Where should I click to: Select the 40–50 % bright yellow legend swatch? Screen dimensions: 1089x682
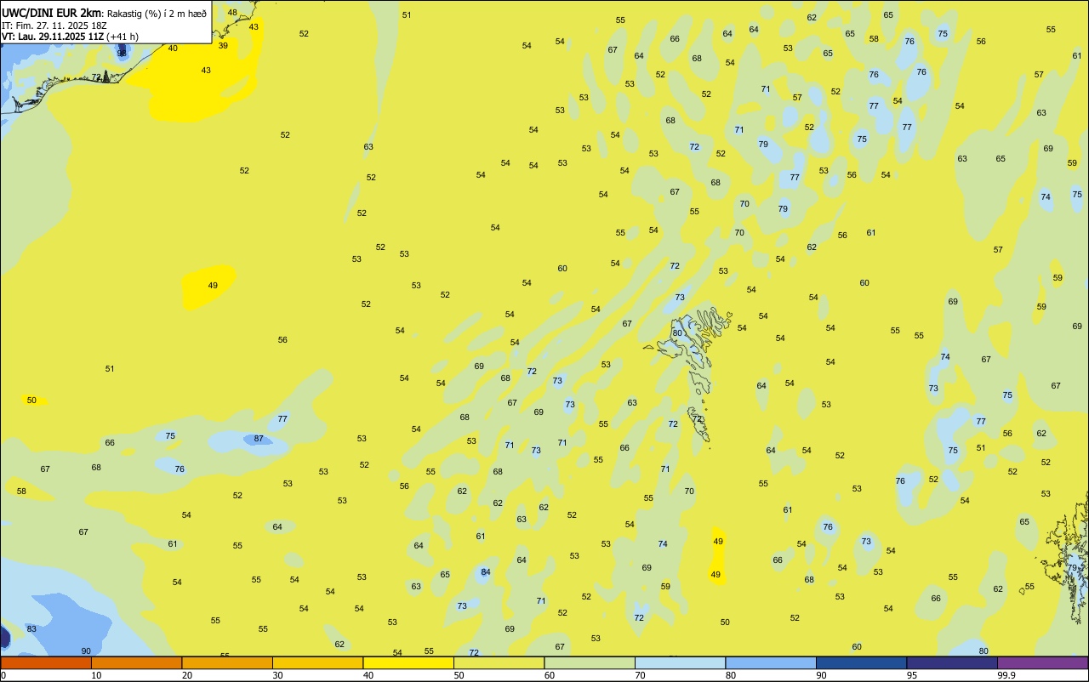[408, 662]
